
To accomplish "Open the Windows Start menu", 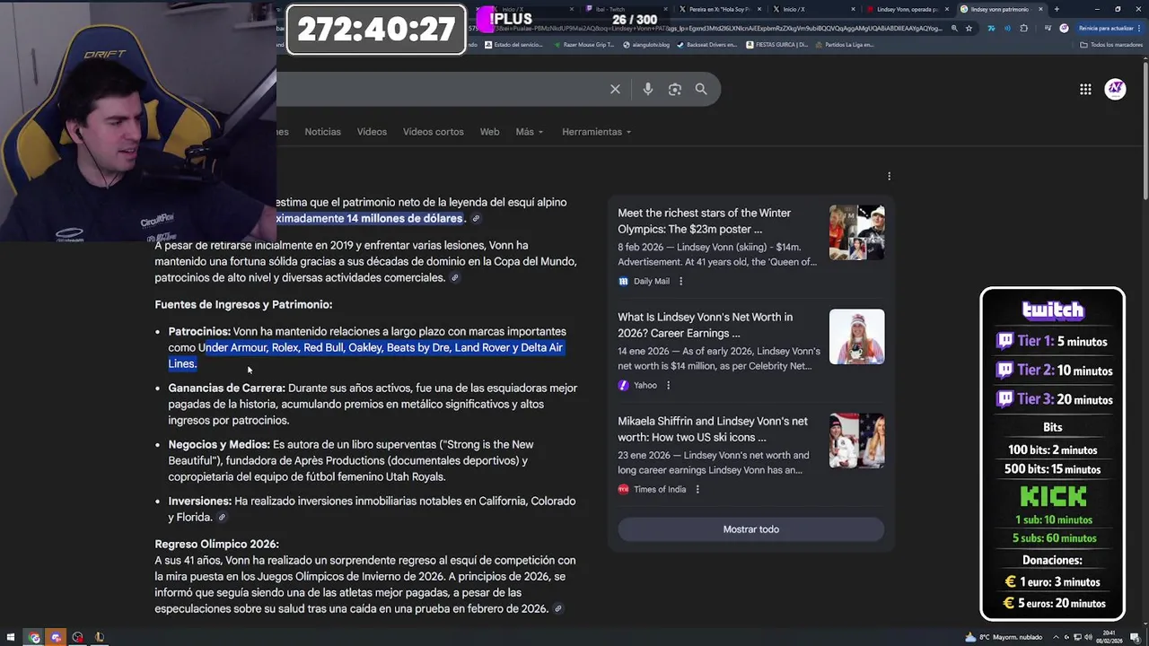I will [11, 637].
